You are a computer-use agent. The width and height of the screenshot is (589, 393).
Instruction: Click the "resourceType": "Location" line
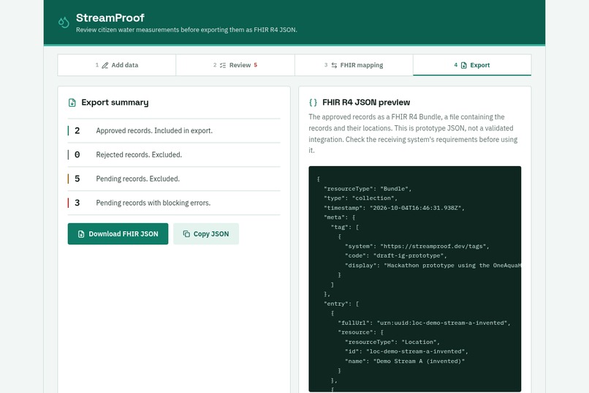(392, 343)
